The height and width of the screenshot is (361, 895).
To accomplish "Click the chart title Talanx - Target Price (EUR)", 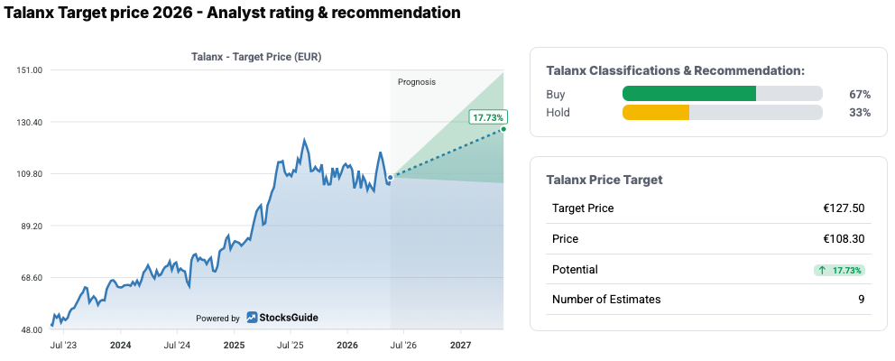I will coord(255,57).
